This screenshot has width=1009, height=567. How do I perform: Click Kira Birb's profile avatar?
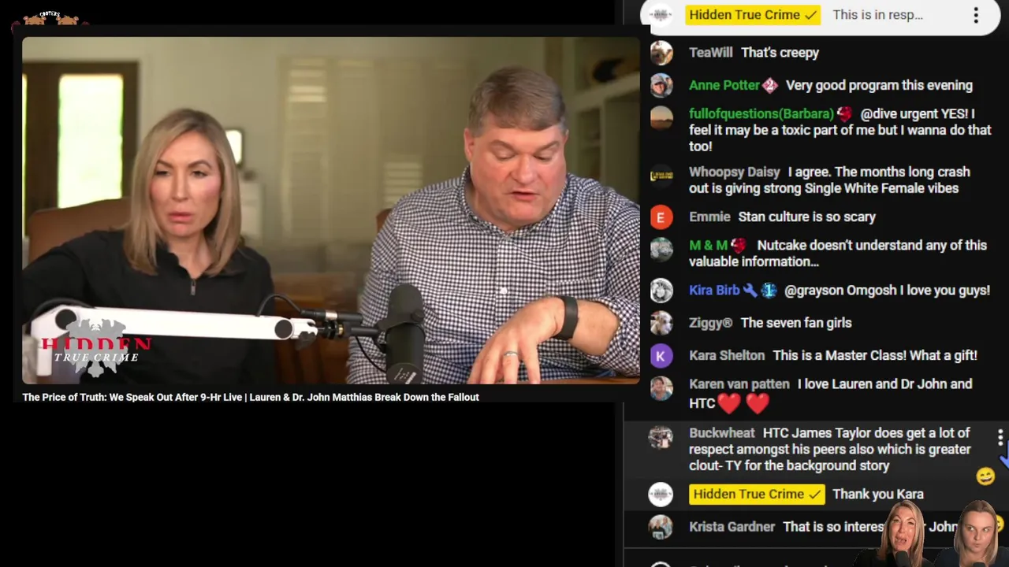(661, 290)
